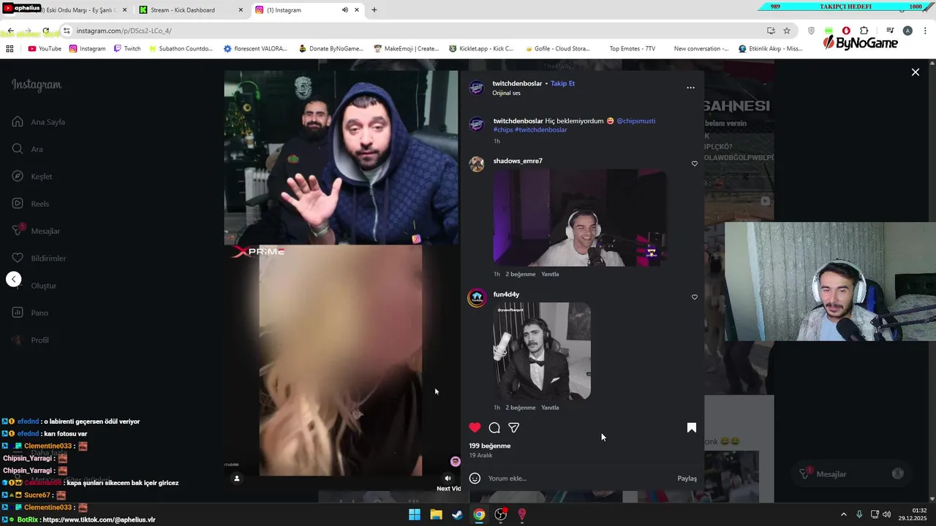
Task: Open the volume control in system tray
Action: tap(886, 514)
